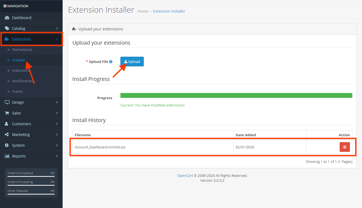Open the Marketplace submenu item
This screenshot has height=208, width=362.
click(x=31, y=50)
